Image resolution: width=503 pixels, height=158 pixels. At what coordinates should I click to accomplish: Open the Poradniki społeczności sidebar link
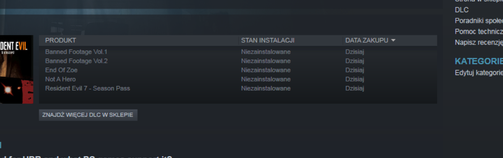pyautogui.click(x=479, y=21)
